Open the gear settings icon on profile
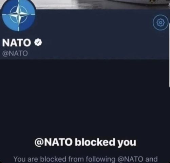Screen dimensions: 170x163 click(160, 22)
